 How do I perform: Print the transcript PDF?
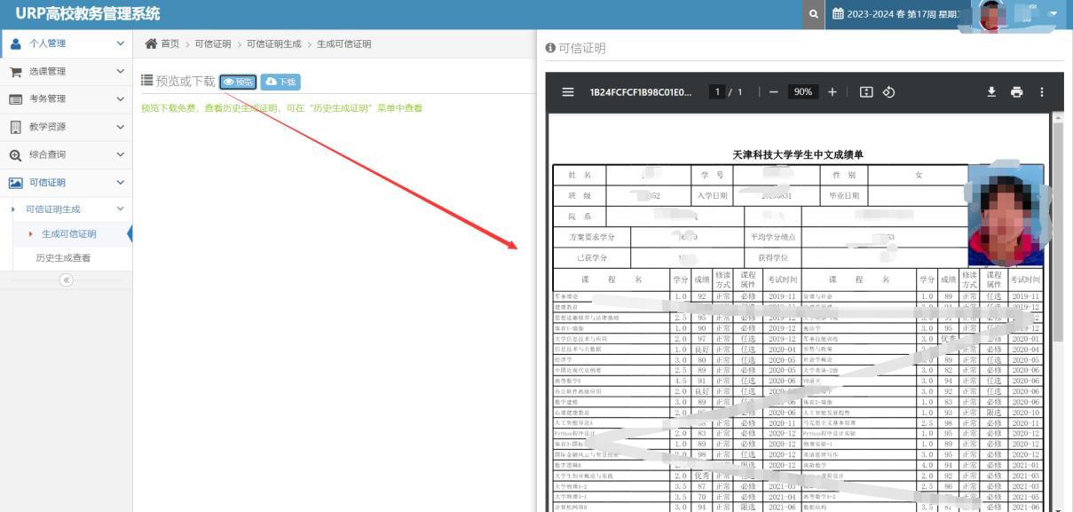click(1016, 92)
